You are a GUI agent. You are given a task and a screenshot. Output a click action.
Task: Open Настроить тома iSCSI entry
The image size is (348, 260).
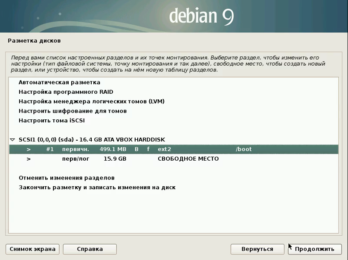tap(52, 121)
